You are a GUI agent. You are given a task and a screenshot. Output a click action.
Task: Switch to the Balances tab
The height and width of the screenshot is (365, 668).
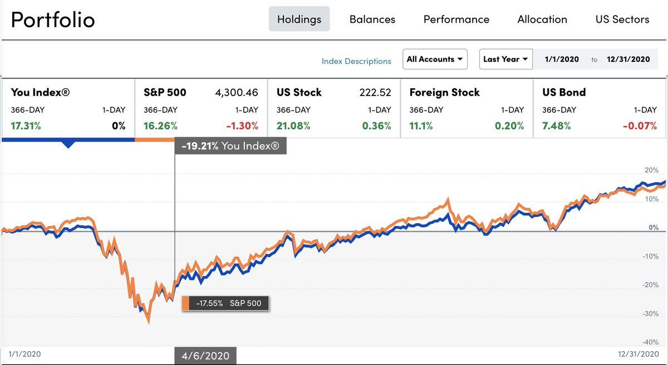pos(372,19)
